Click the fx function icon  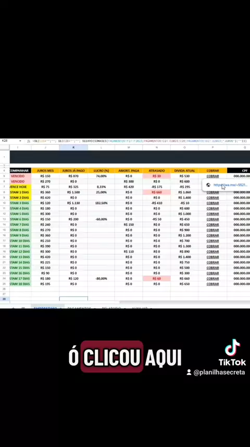[28, 141]
